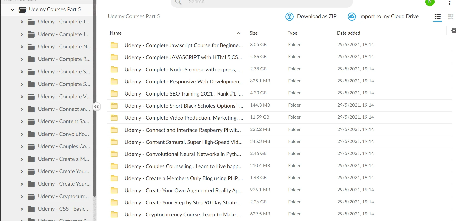Click folder icon for Complete Video Production row
The height and width of the screenshot is (221, 456).
pos(114,118)
